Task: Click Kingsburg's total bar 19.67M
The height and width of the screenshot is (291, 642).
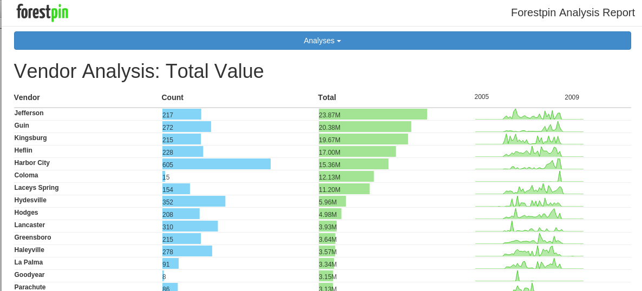Action: pos(364,139)
